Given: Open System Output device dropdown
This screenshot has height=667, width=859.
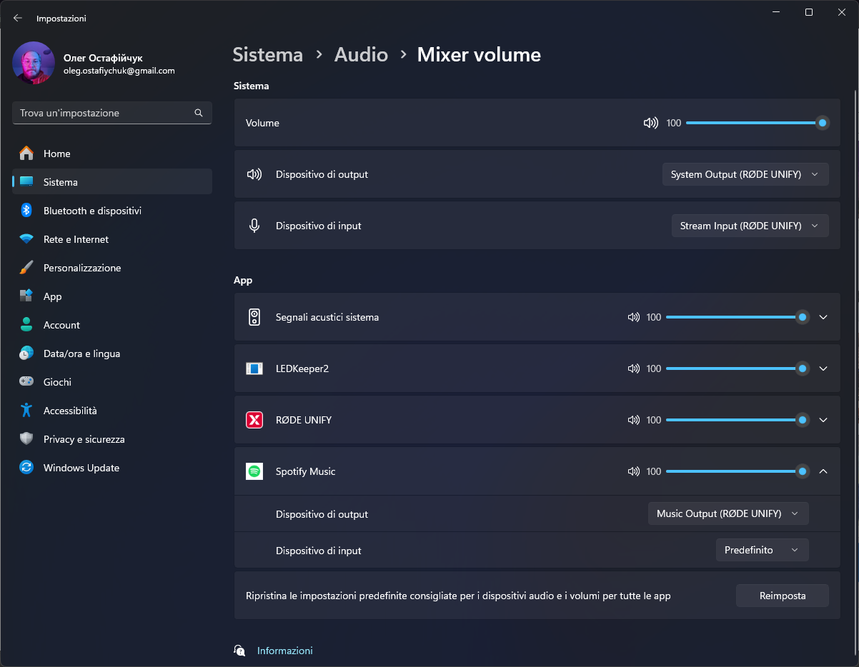Looking at the screenshot, I should [745, 174].
